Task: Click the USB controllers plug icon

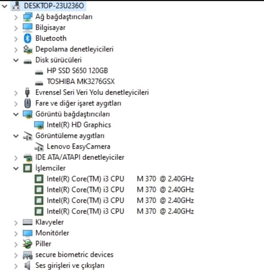Action: tap(27, 93)
